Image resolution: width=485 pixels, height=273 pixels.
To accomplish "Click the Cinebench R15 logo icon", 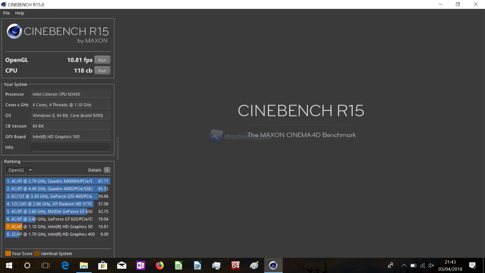I will [x=14, y=31].
